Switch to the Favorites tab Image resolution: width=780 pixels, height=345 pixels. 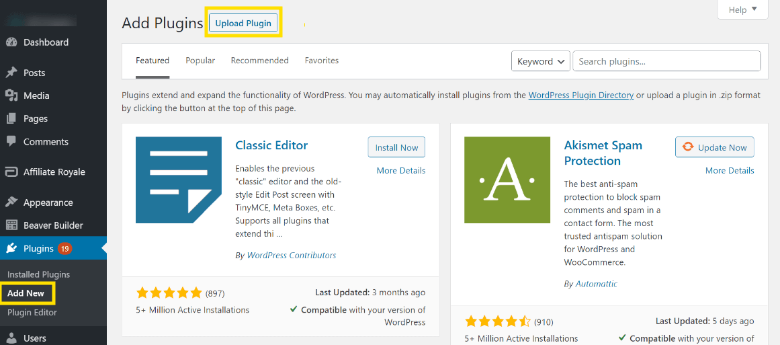pos(322,61)
